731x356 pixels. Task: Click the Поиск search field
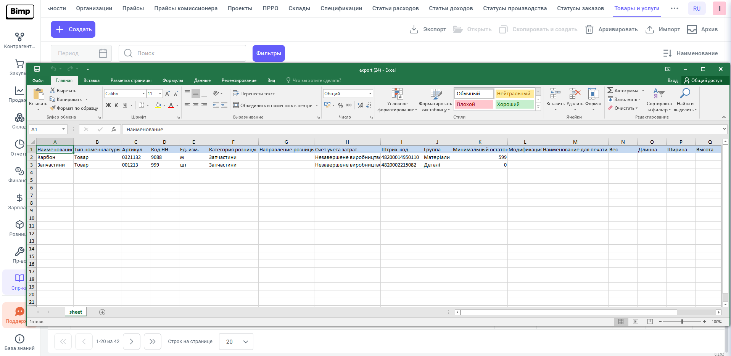click(182, 53)
